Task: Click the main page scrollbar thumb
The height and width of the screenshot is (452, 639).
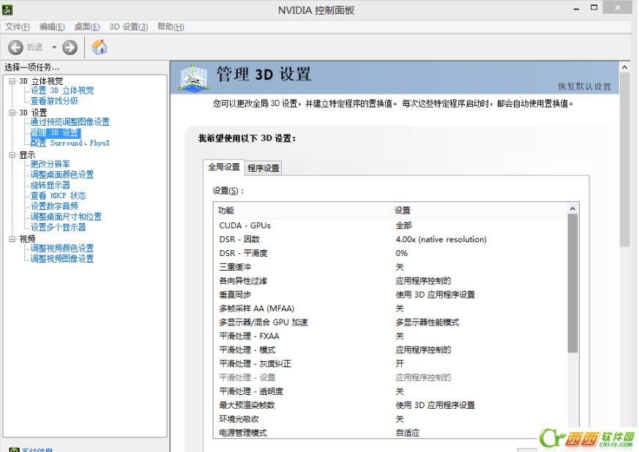Action: [624, 159]
